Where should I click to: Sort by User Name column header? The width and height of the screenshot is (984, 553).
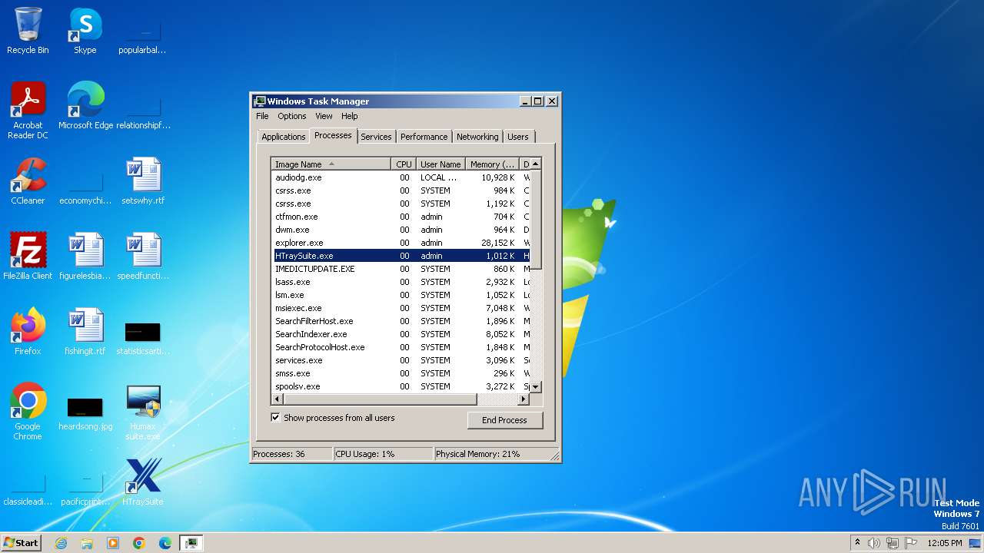440,164
